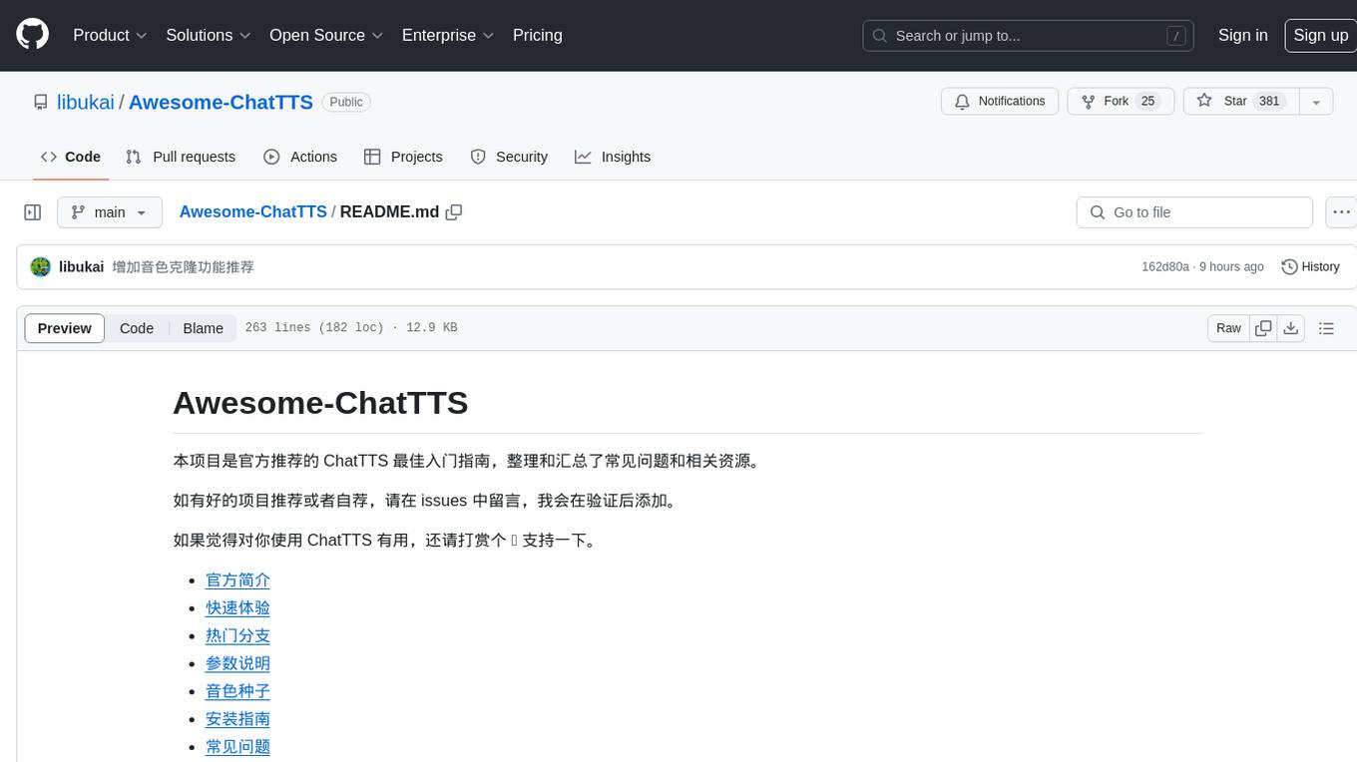Switch to the Actions tab
The height and width of the screenshot is (762, 1357).
click(x=300, y=157)
